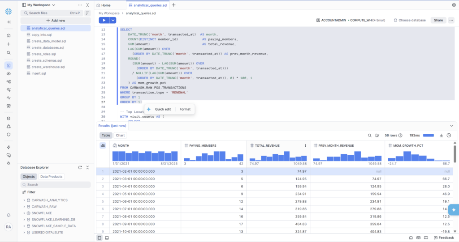This screenshot has width=459, height=242.
Task: Switch results view to Chart
Action: point(120,135)
